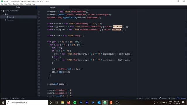Change the CRLF line ending setting
The width and height of the screenshot is (187, 105).
(141, 98)
